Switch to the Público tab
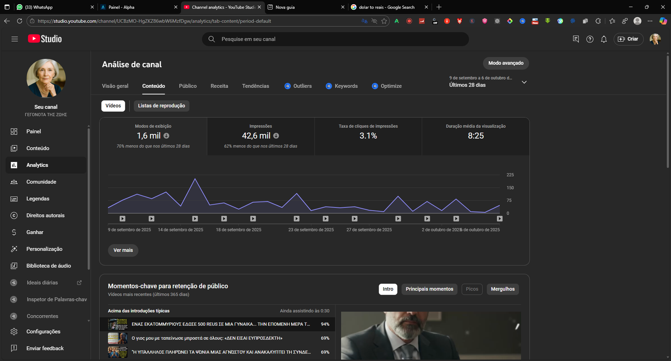Screen dimensions: 671x361 [x=187, y=86]
